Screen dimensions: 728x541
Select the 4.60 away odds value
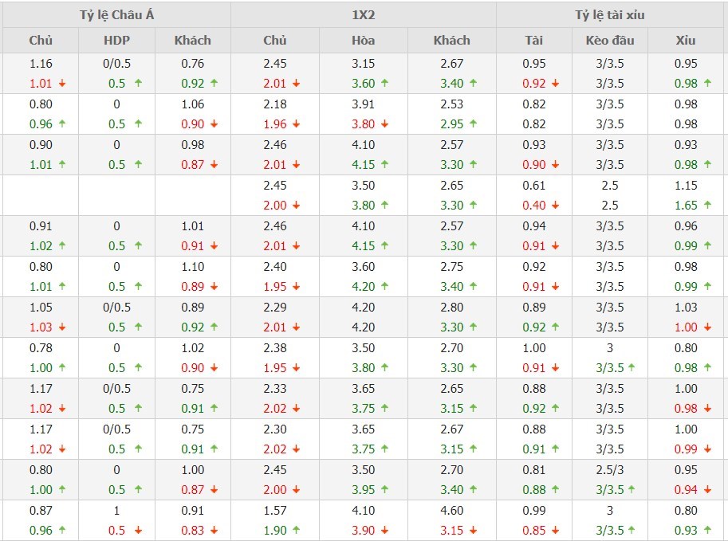[452, 511]
